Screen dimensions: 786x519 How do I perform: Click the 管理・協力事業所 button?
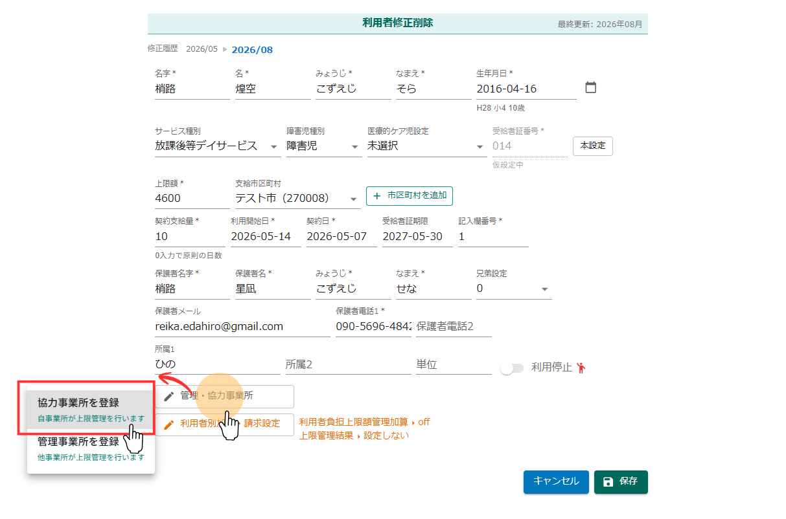224,396
